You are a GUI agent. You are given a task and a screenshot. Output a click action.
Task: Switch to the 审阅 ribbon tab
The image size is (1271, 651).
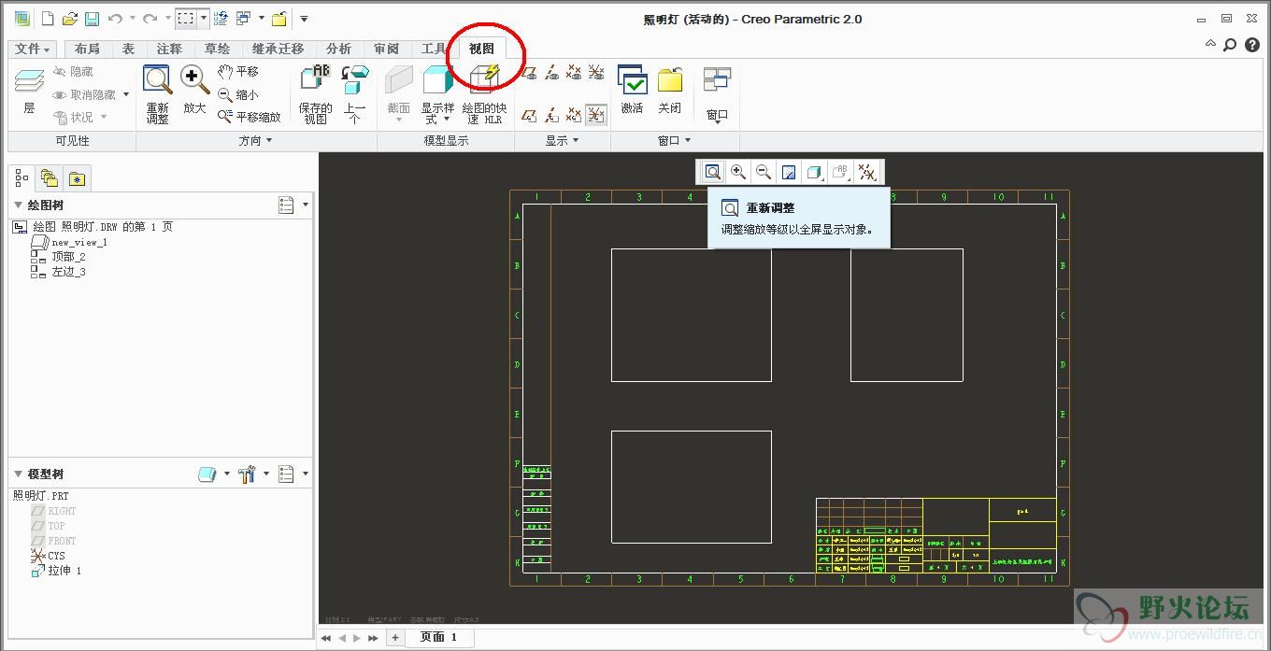tap(387, 49)
